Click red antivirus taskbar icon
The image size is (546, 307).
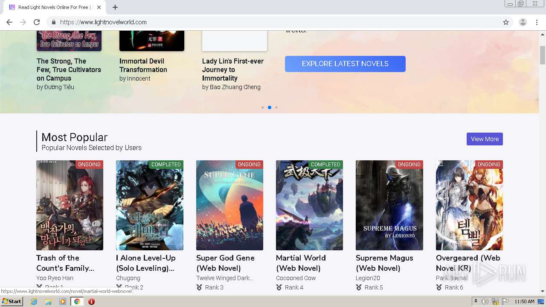click(x=91, y=301)
